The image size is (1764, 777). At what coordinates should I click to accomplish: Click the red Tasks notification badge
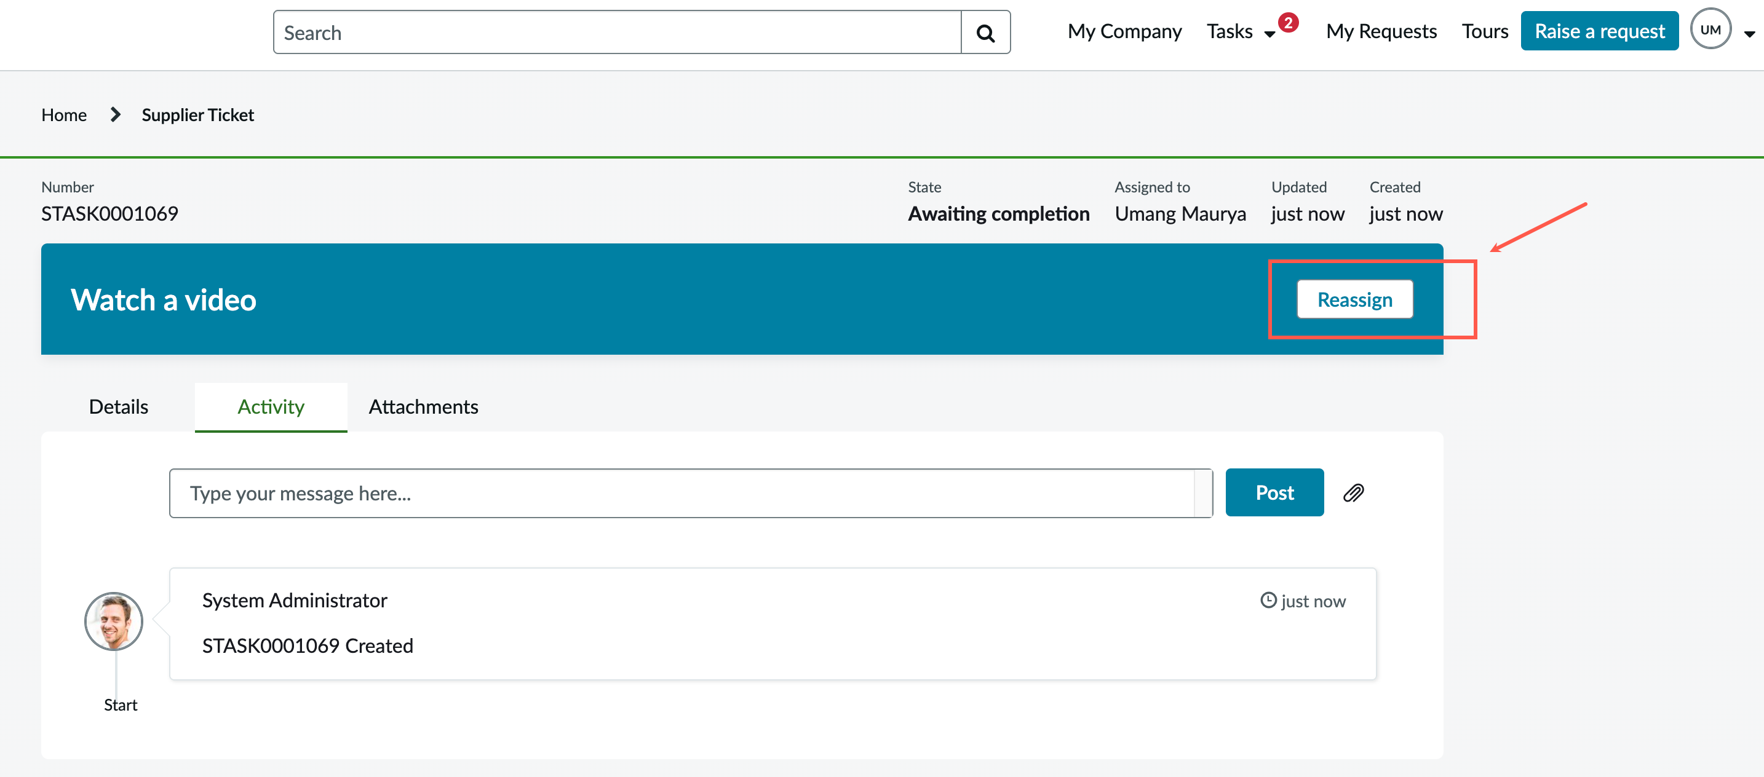[1288, 23]
